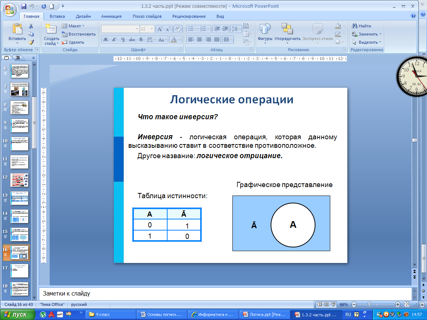Select slide 17 thumbnail
Viewport: 427px width, 320px height.
pos(19,271)
